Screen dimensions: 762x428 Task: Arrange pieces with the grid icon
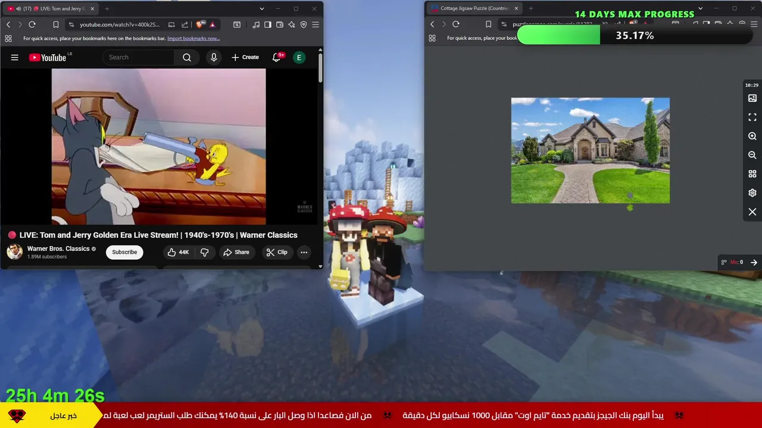coord(752,174)
